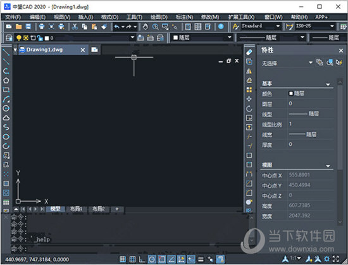Click the Chamfer tool icon
This screenshot has width=348, height=265.
coord(249,183)
